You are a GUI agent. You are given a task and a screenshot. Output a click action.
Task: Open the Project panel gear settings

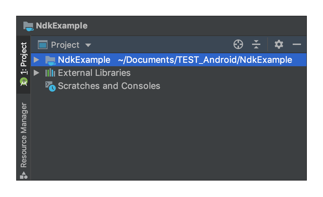(279, 44)
